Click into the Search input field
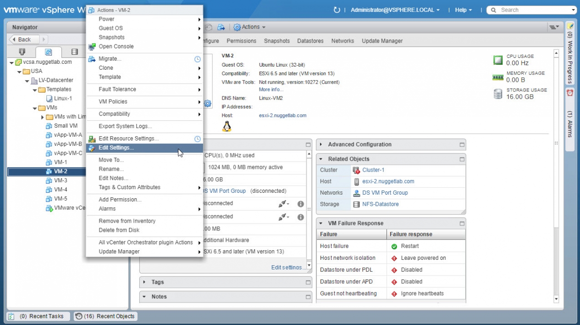Screen dimensions: 580x325 coord(534,10)
